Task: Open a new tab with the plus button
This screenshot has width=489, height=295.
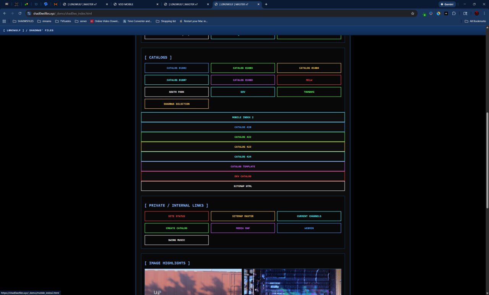Action: (266, 4)
